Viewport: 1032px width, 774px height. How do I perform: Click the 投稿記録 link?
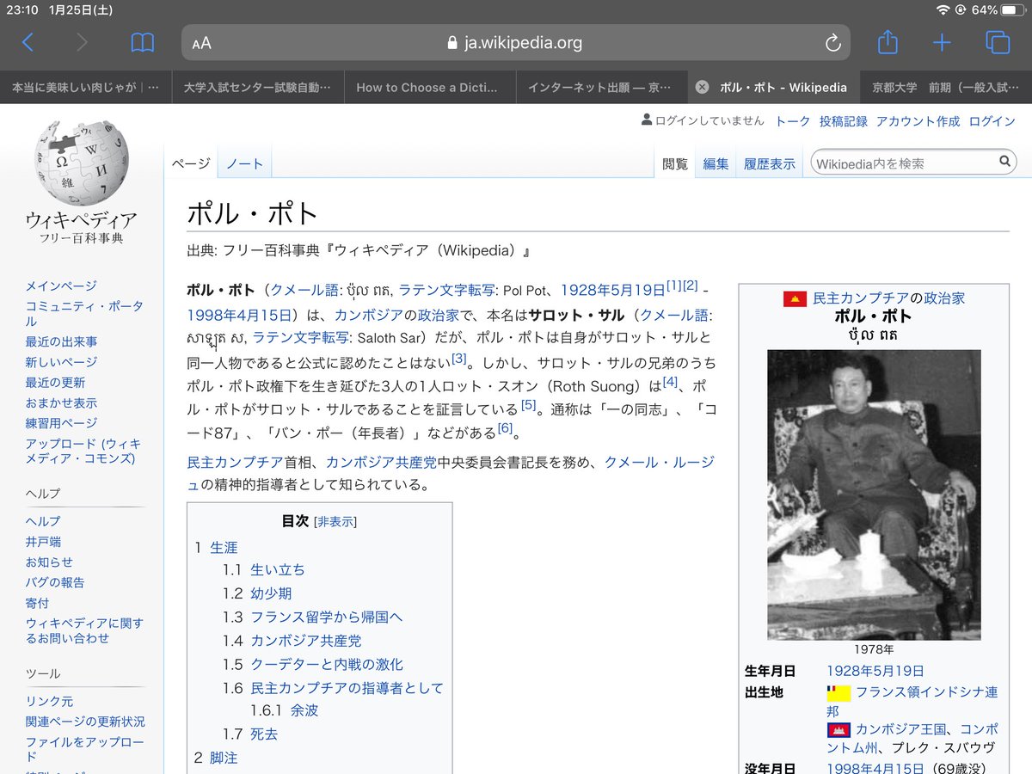[x=844, y=121]
